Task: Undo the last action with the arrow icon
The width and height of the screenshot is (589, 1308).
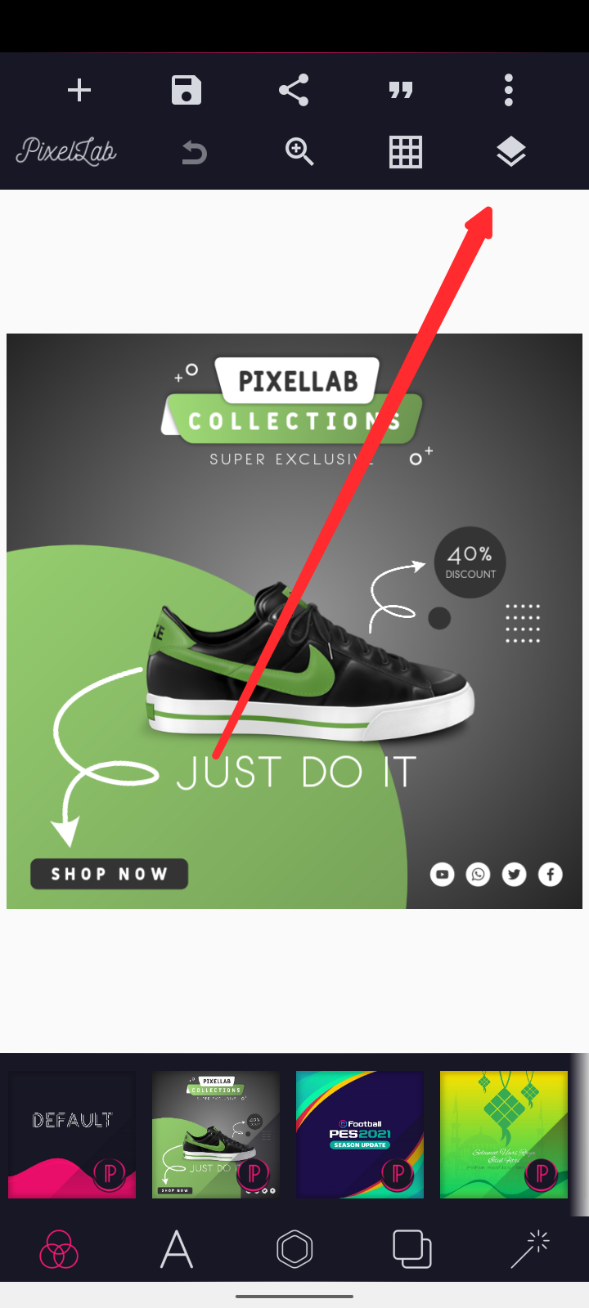Action: pos(194,153)
